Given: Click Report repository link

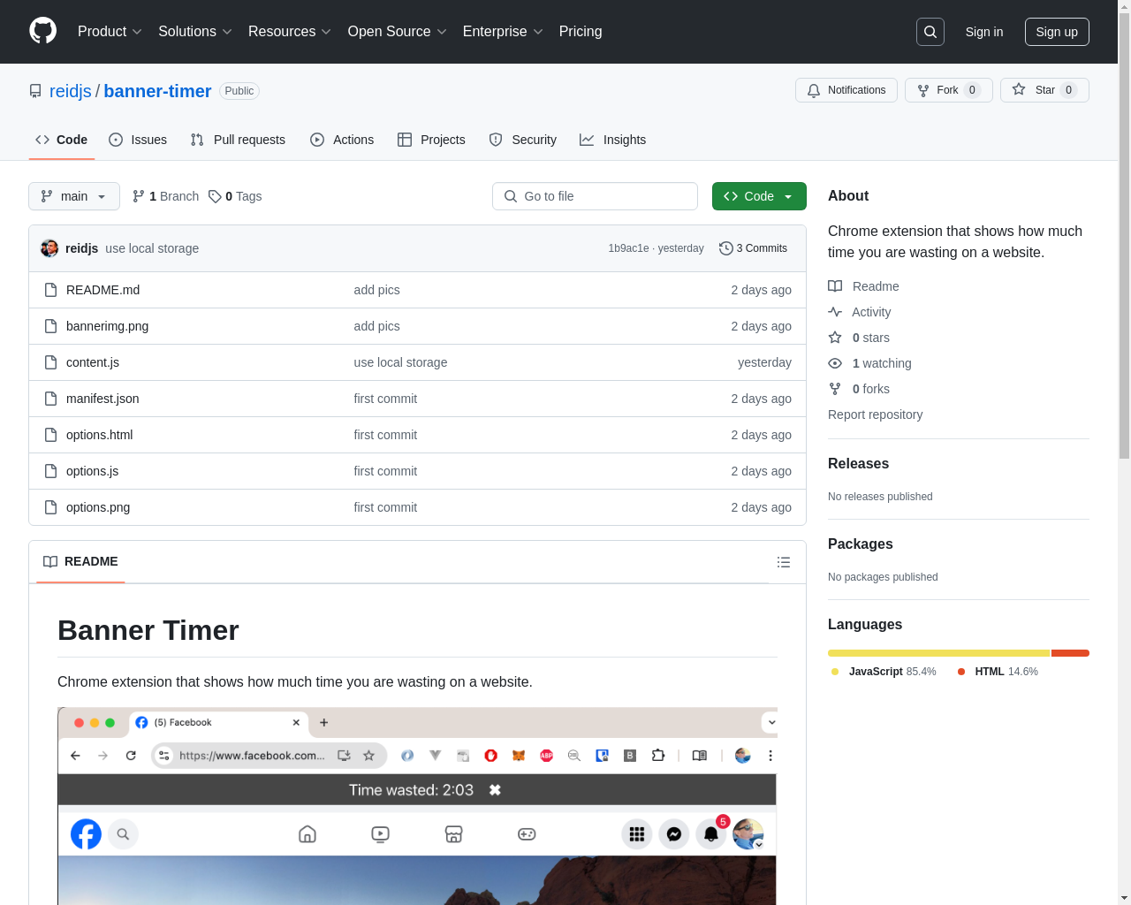Looking at the screenshot, I should click(875, 414).
